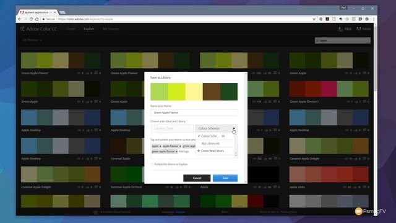Select 'My Library' from the dropdown list
The width and height of the screenshot is (396, 223).
point(215,143)
